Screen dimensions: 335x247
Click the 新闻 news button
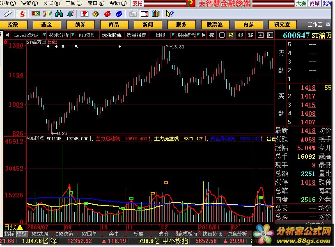[148, 25]
